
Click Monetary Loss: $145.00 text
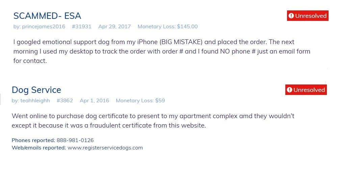point(167,27)
